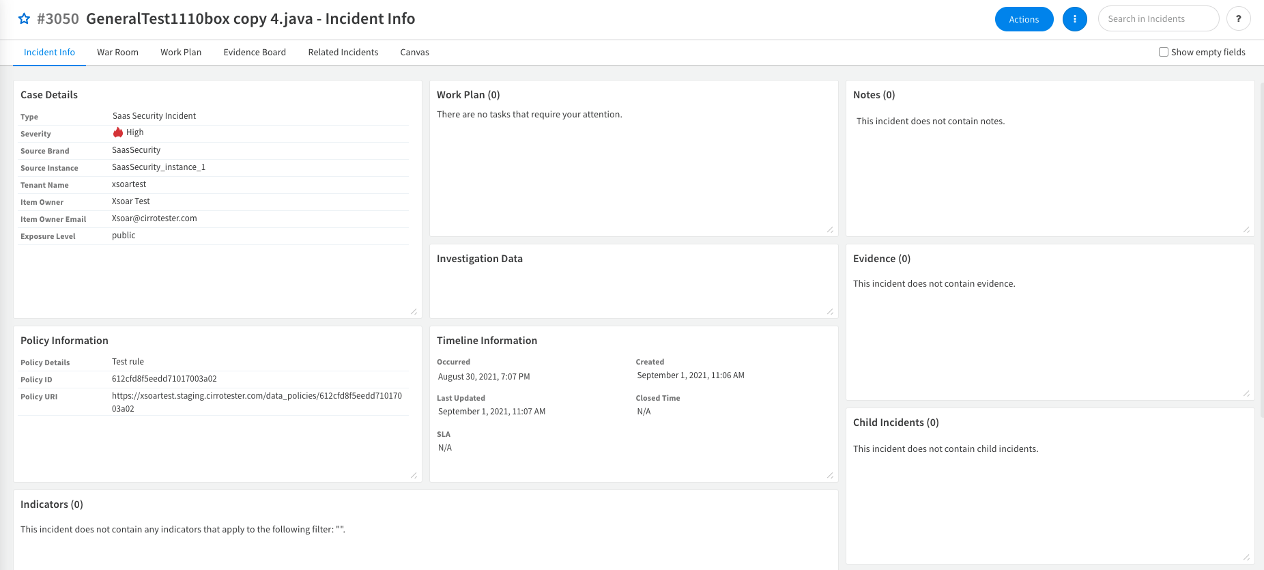The width and height of the screenshot is (1264, 570).
Task: Select the Source Brand value SaasSecurity
Action: [x=137, y=150]
